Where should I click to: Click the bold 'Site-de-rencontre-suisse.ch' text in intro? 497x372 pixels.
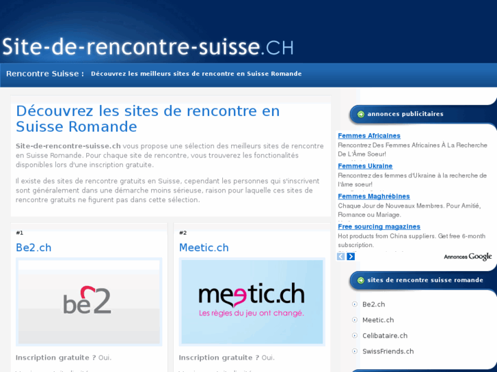[x=68, y=146]
